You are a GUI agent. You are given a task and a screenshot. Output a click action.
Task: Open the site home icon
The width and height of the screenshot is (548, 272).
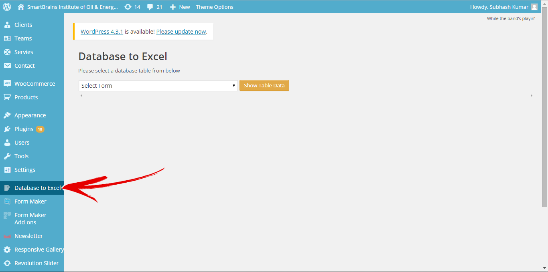click(x=21, y=7)
